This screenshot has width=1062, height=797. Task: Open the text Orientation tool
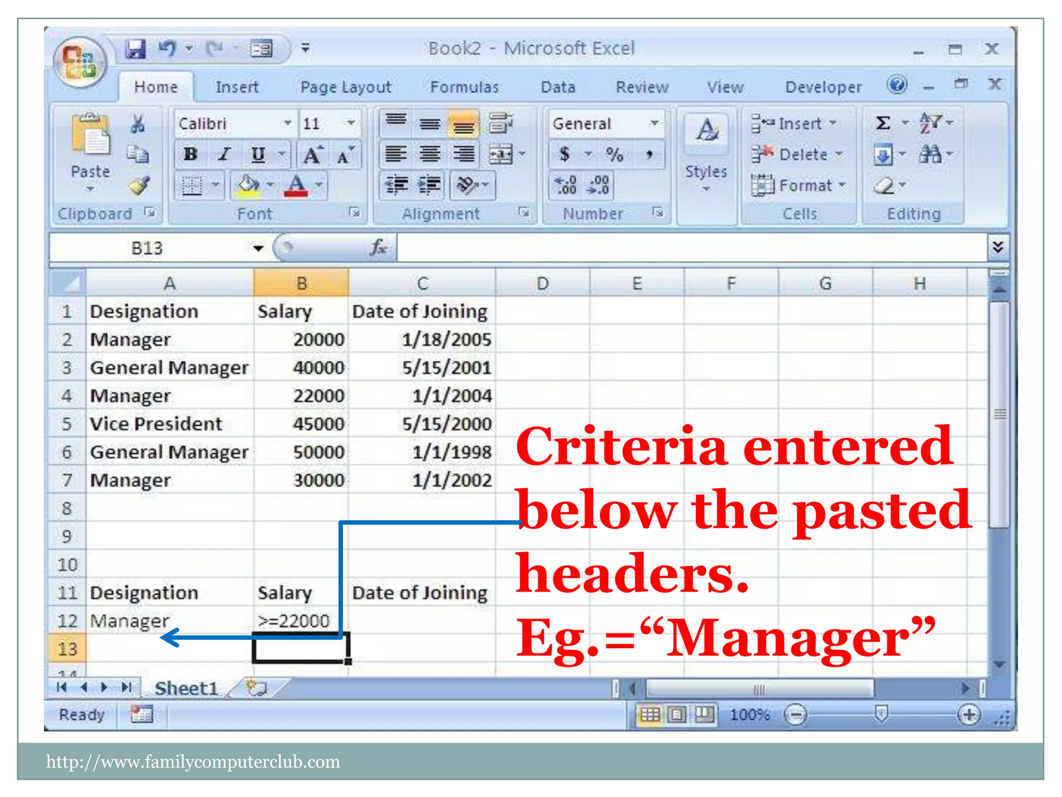pos(467,185)
